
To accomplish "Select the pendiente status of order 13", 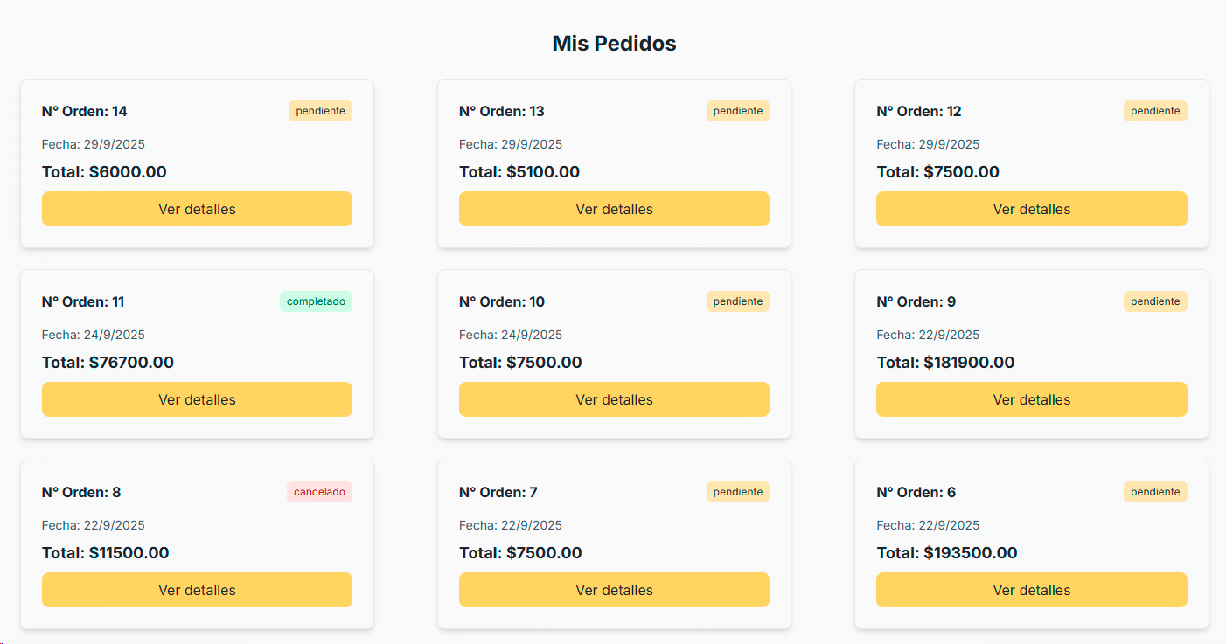I will [738, 111].
